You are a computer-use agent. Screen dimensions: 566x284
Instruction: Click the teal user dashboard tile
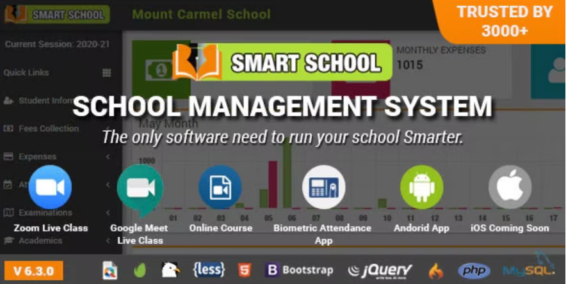point(548,71)
